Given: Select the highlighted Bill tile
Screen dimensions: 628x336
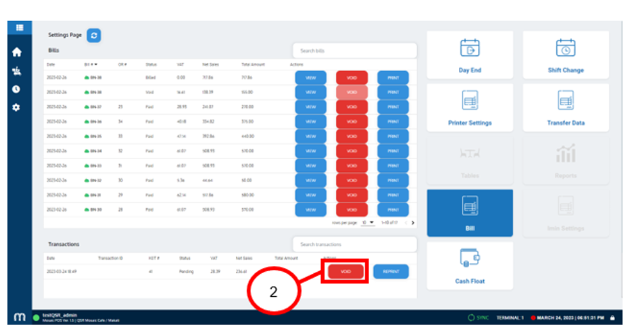Looking at the screenshot, I should point(470,214).
